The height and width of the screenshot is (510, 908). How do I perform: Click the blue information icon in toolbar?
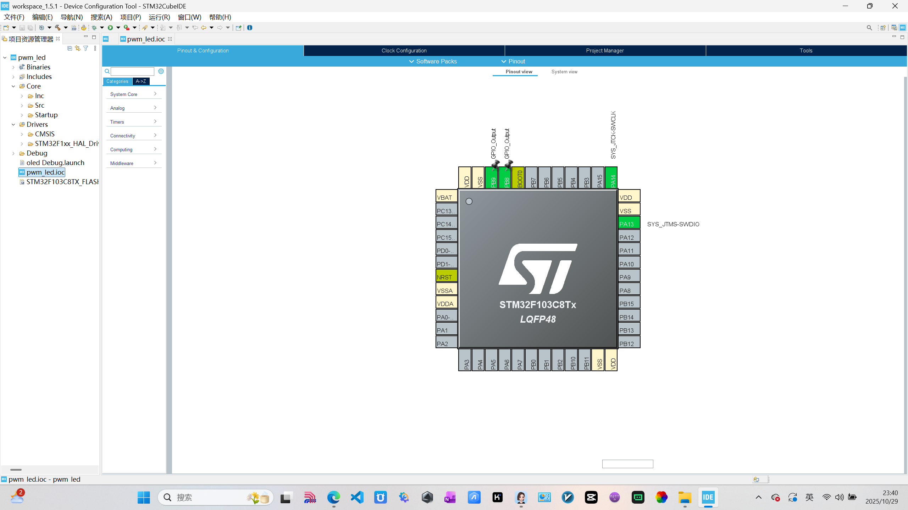250,28
